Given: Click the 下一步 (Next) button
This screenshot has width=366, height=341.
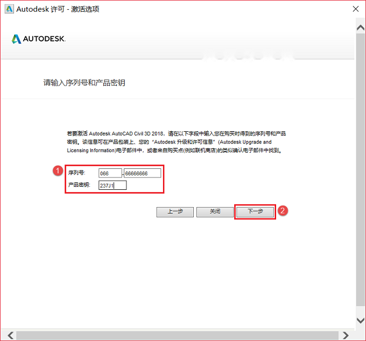Looking at the screenshot, I should click(255, 212).
